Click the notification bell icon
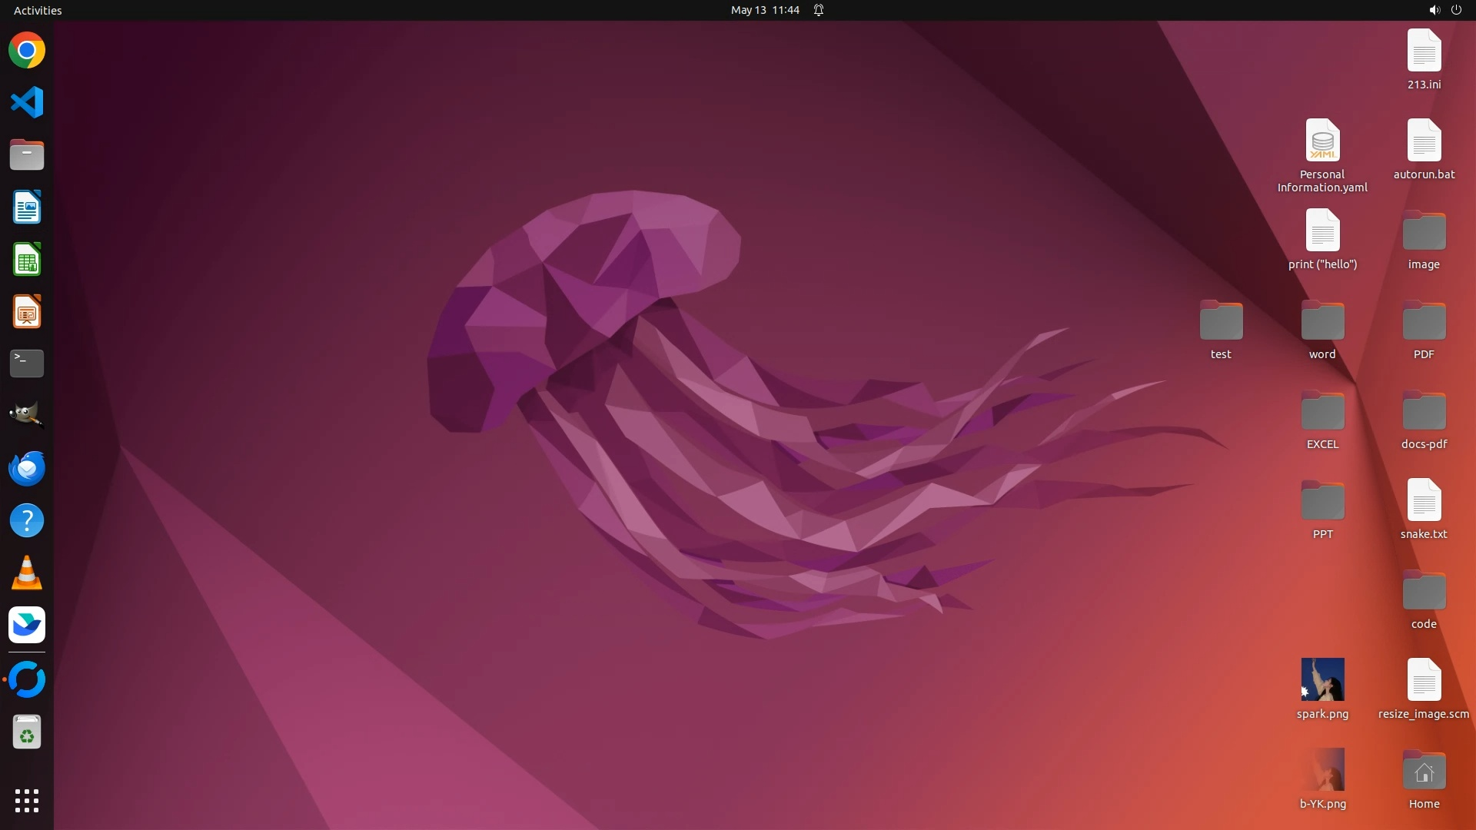1476x830 pixels. coord(819,10)
